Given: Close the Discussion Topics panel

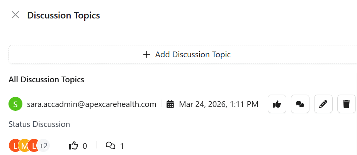Looking at the screenshot, I should click(15, 15).
